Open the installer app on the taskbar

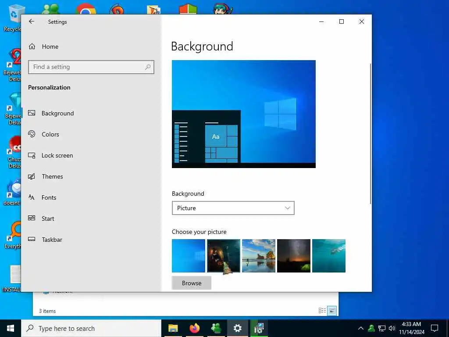pos(259,328)
